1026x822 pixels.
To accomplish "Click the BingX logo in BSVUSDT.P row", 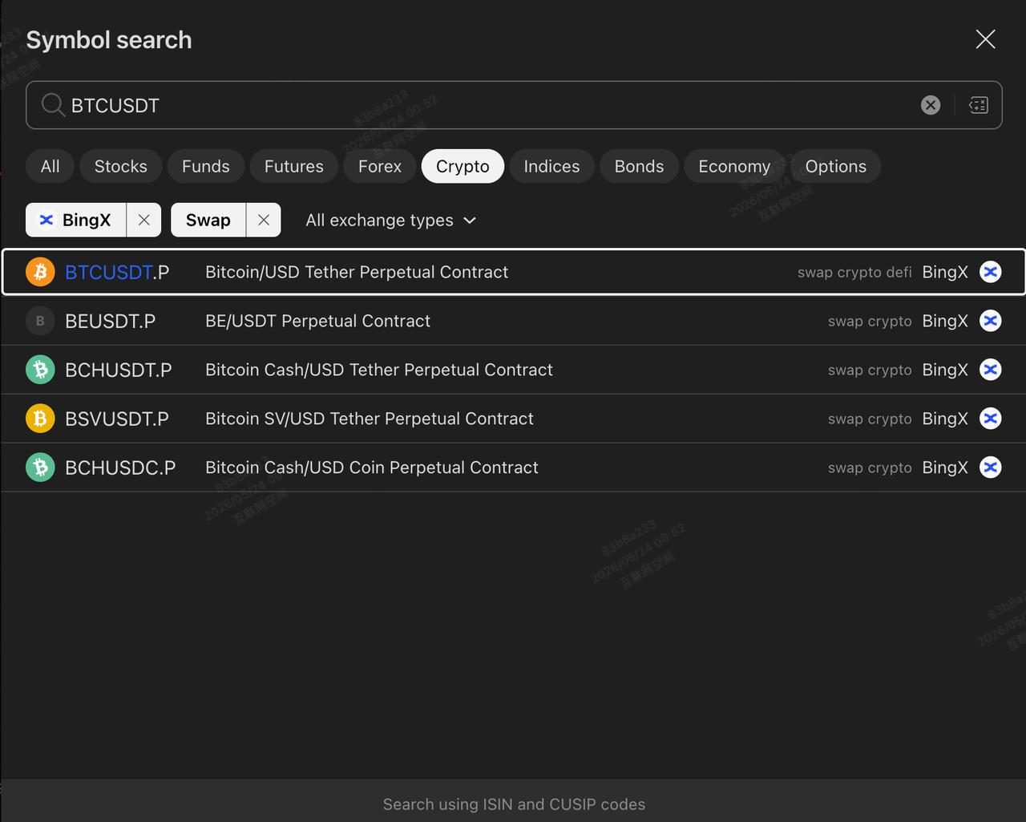I will click(x=991, y=419).
